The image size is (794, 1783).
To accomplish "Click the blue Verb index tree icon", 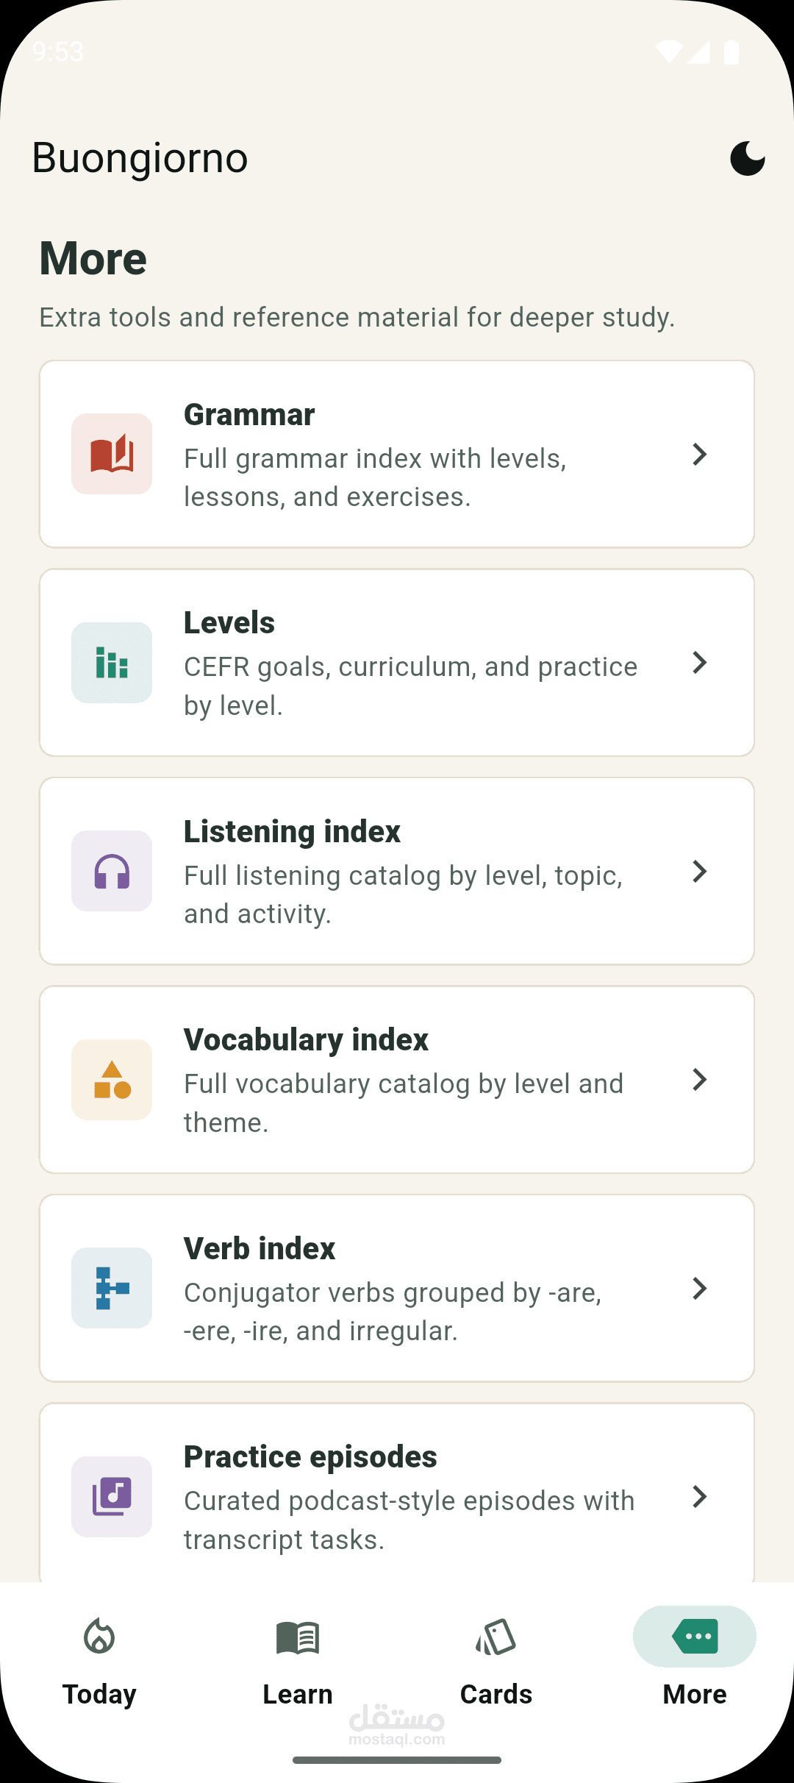I will click(x=112, y=1288).
